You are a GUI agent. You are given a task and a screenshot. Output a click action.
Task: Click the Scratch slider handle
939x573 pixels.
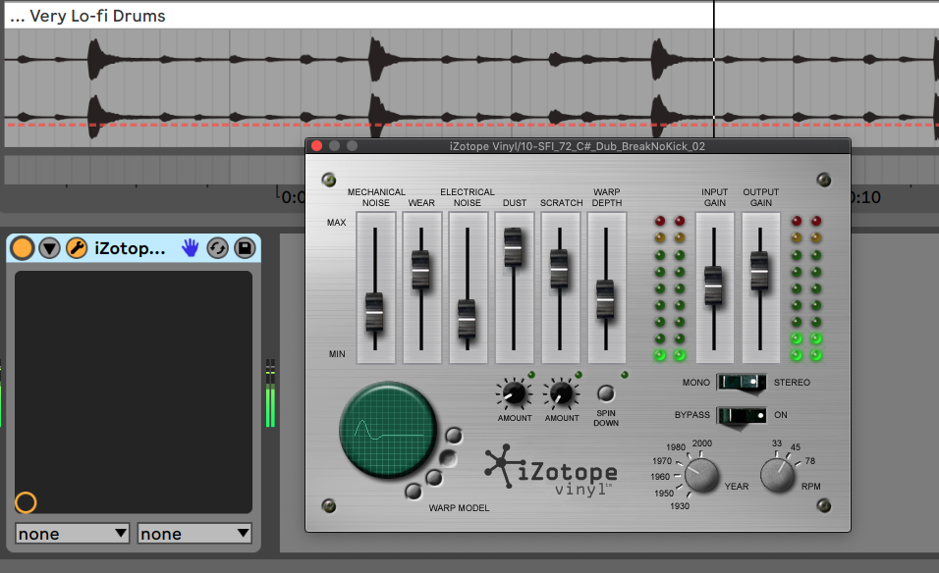pyautogui.click(x=559, y=269)
